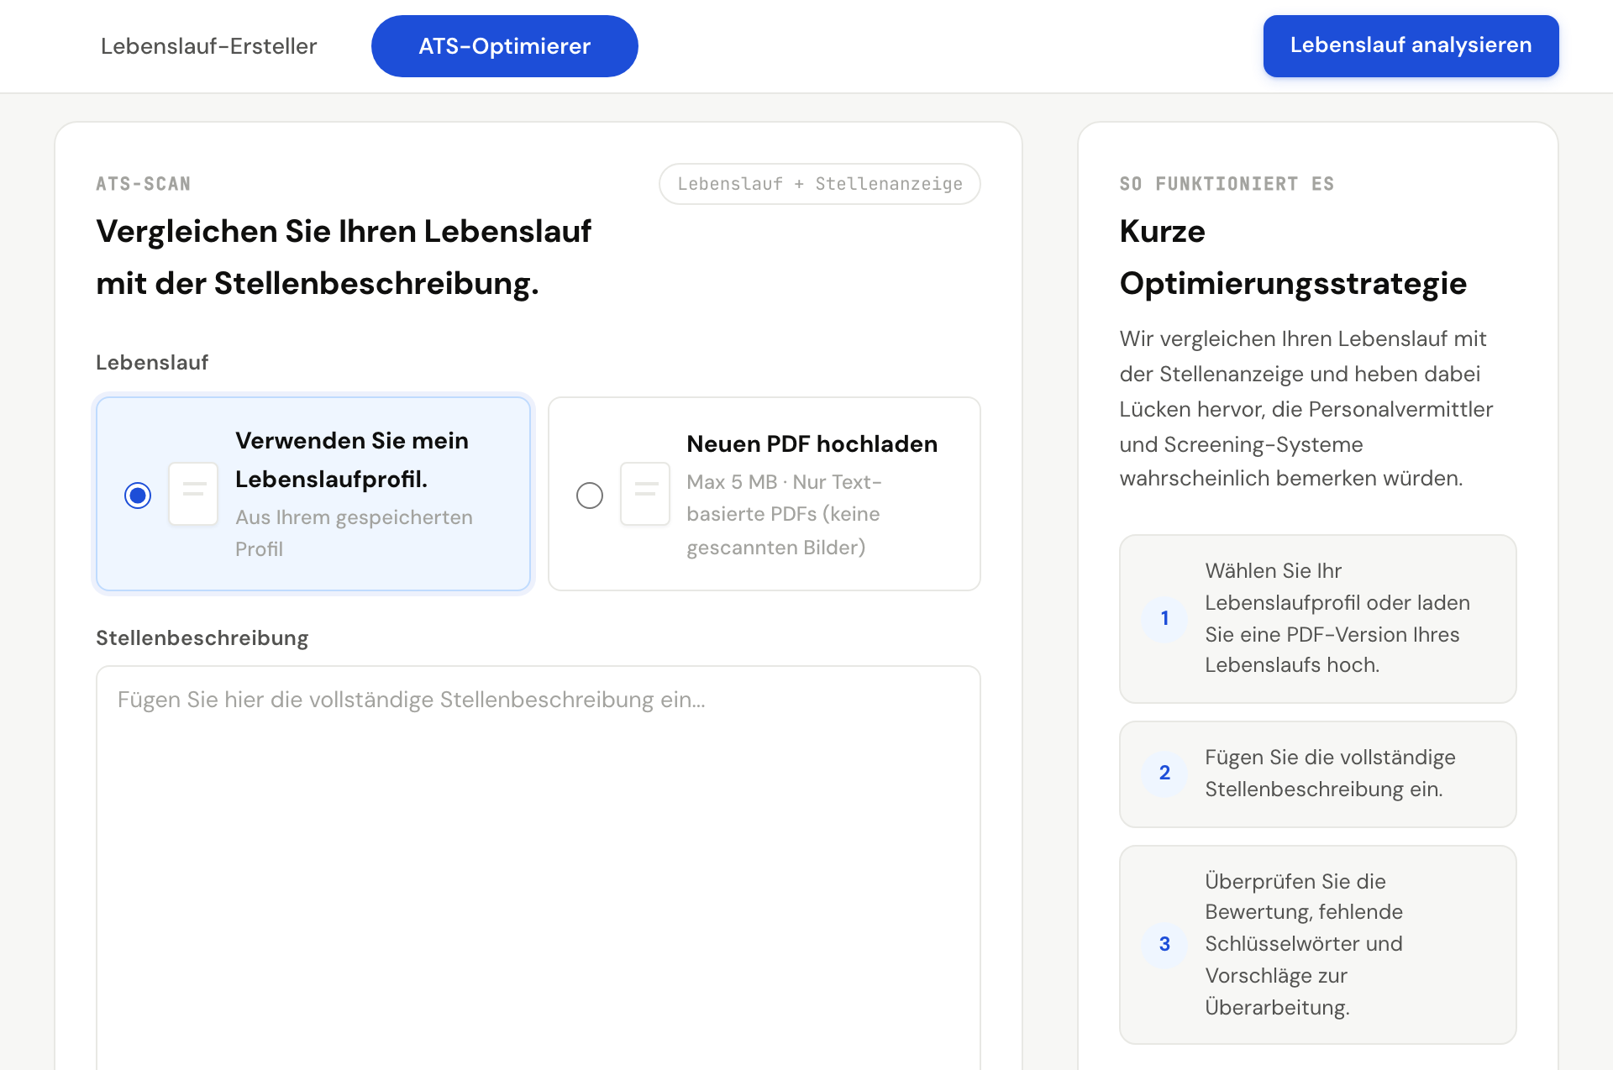Click the Lebenslauf + Stellenanzeige badge
This screenshot has width=1613, height=1070.
820,184
